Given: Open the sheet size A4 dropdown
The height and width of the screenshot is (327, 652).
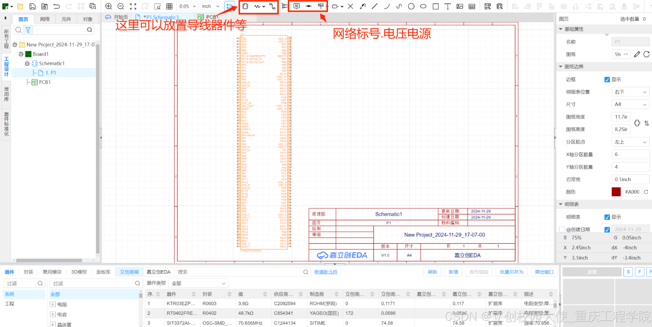Looking at the screenshot, I should [630, 104].
